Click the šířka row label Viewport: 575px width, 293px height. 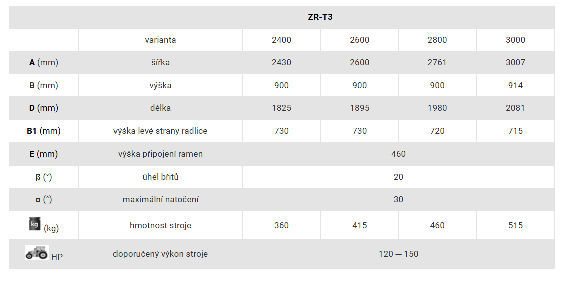160,62
